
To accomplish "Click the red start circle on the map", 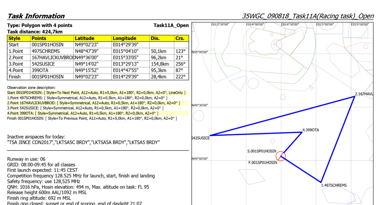I will [280, 156].
